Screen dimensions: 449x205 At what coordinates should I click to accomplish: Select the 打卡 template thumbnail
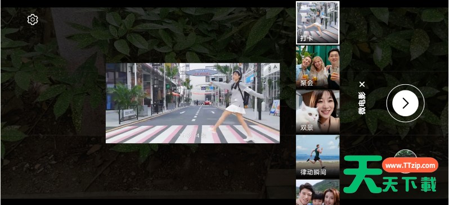[317, 22]
